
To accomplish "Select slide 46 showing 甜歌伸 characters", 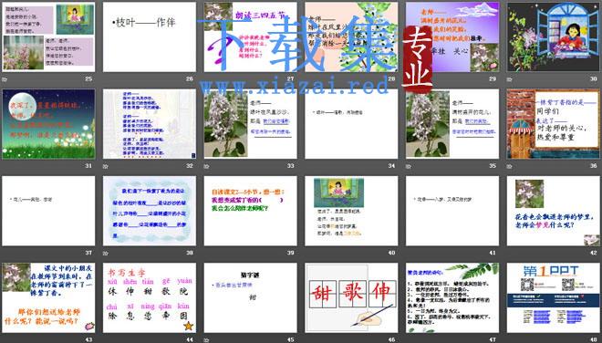I will (351, 297).
